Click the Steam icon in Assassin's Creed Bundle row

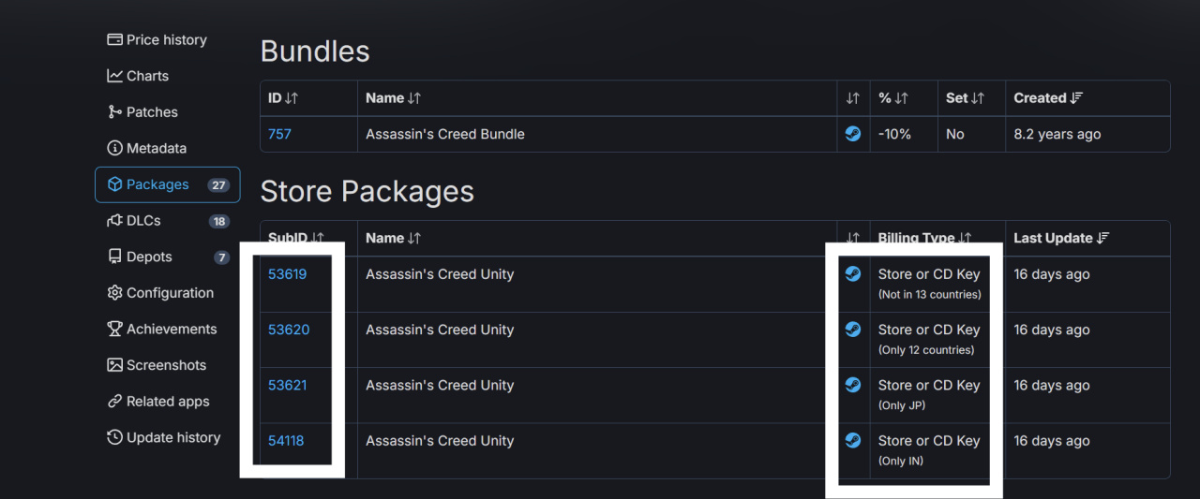(x=853, y=134)
